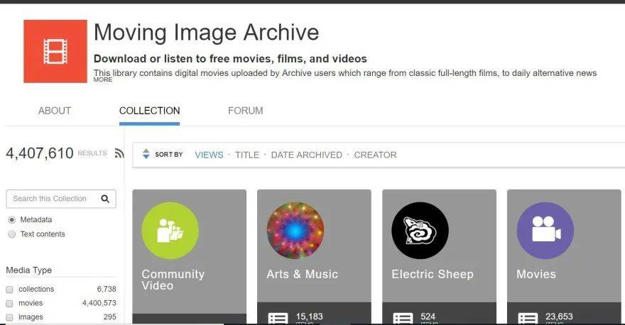Screen dimensions: 625x325
Task: Check the collections media type checkbox
Action: [9, 290]
